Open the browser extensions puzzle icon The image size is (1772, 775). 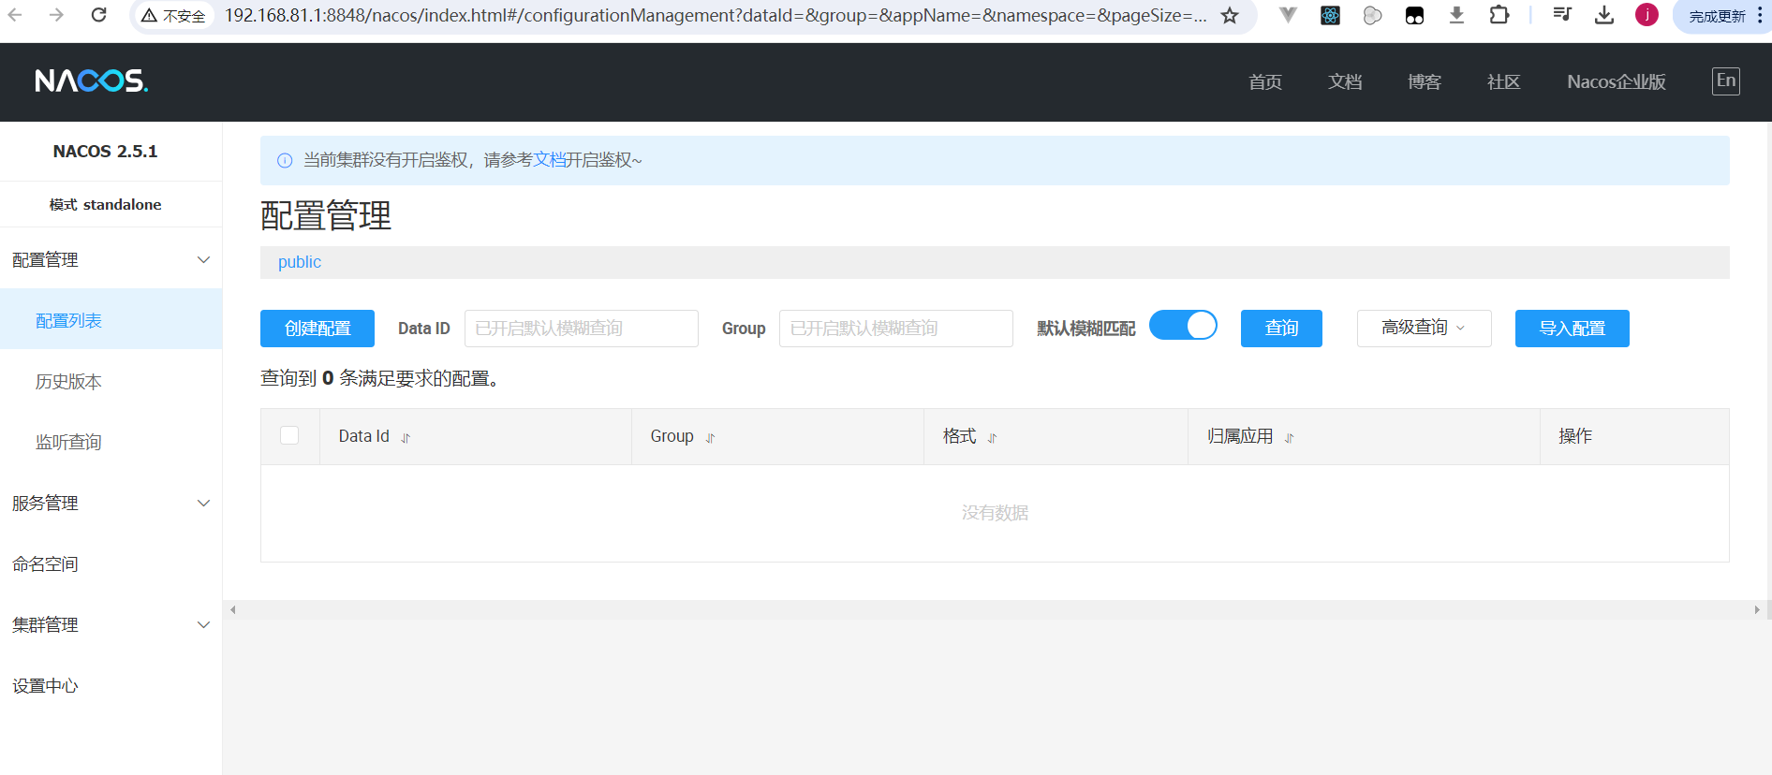(1499, 16)
